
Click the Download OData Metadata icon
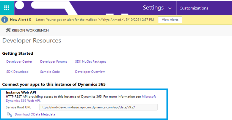(10, 114)
